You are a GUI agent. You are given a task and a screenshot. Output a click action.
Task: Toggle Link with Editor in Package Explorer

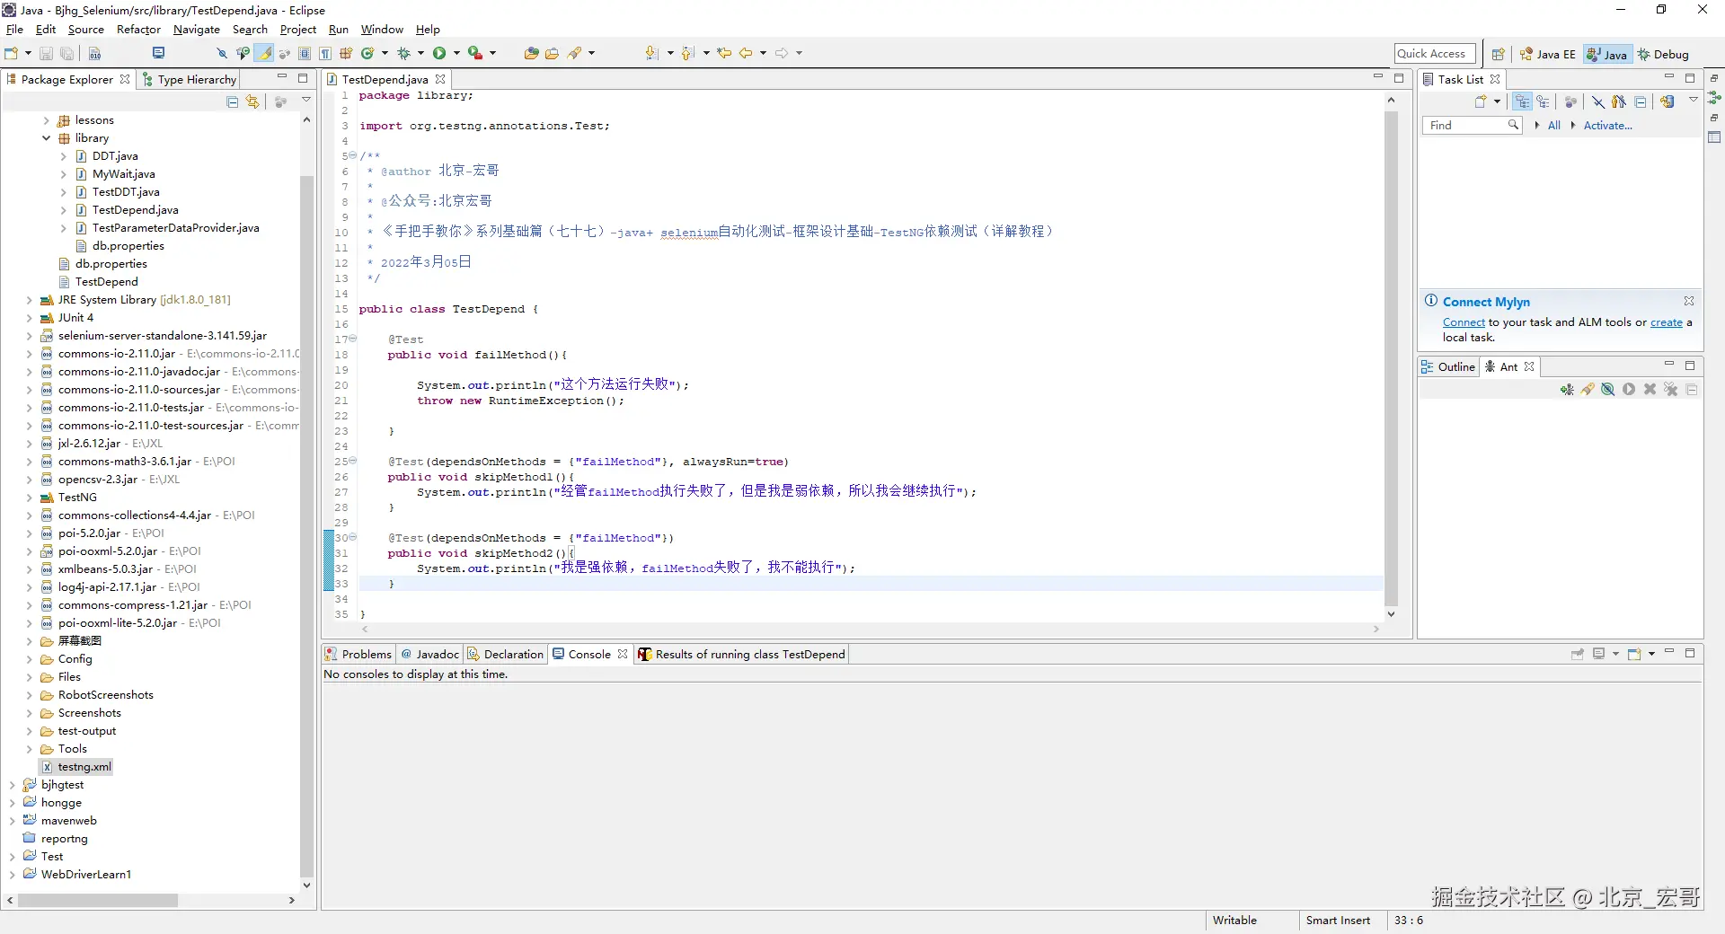pyautogui.click(x=252, y=101)
